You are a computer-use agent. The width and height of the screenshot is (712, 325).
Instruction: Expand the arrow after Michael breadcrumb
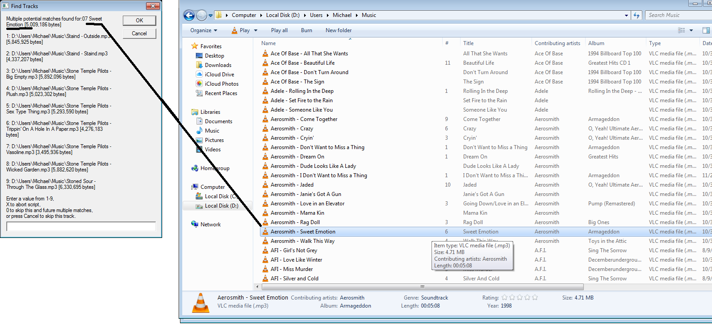click(357, 15)
